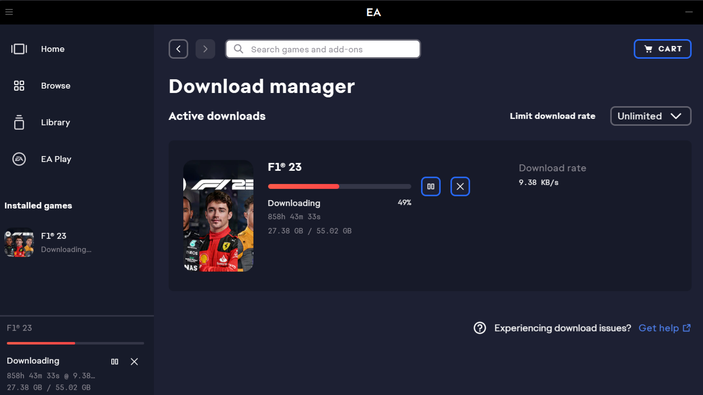
Task: Click the question mark help icon
Action: coord(480,328)
